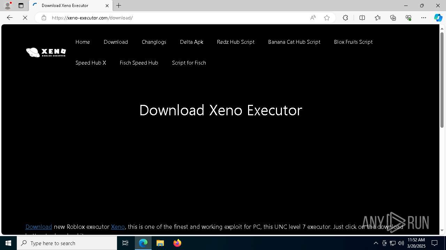This screenshot has width=446, height=250.
Task: Show hidden system tray icons
Action: [376, 243]
